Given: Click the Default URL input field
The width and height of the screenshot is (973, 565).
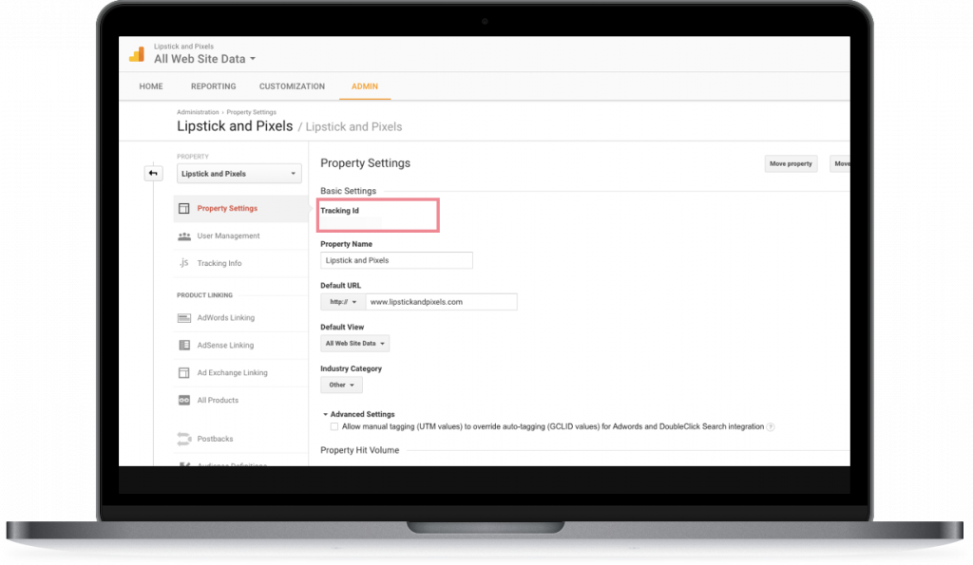Looking at the screenshot, I should pyautogui.click(x=441, y=302).
